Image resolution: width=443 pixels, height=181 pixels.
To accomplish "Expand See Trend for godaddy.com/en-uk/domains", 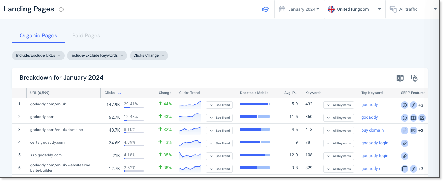I will pyautogui.click(x=219, y=131).
